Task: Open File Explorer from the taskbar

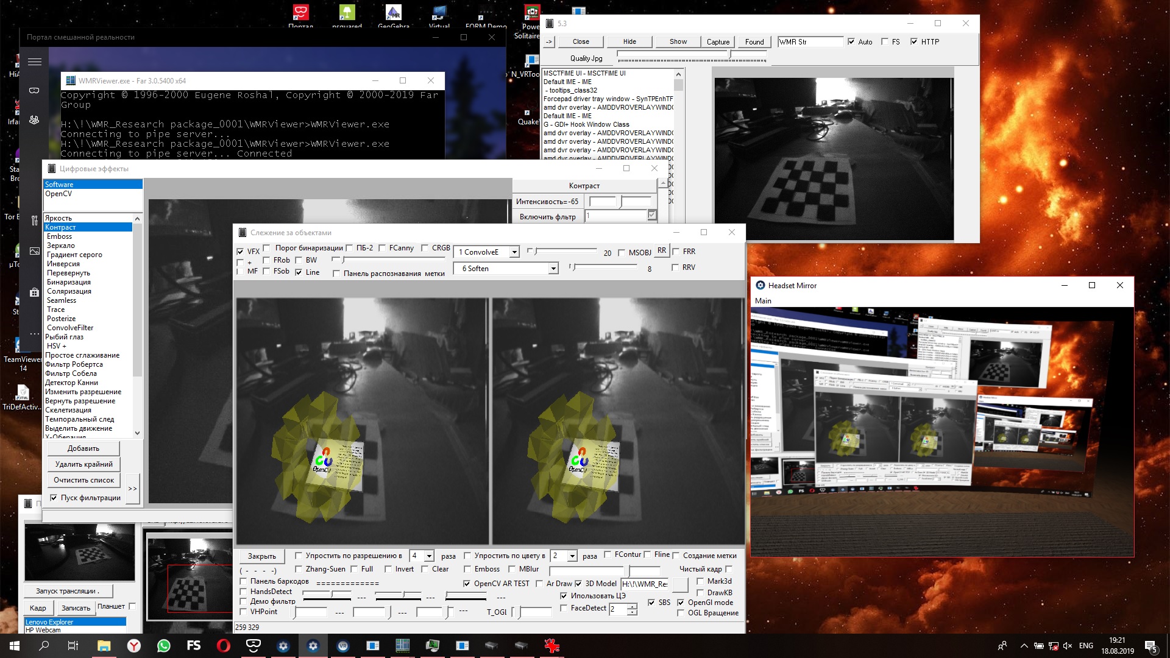Action: 104,646
